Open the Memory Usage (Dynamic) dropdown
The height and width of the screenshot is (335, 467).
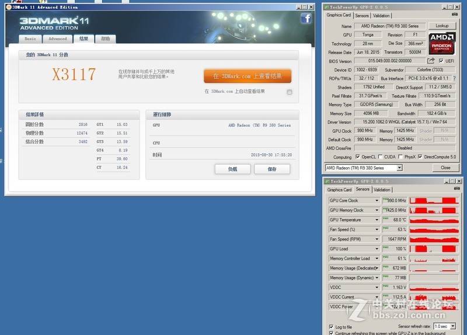(377, 278)
